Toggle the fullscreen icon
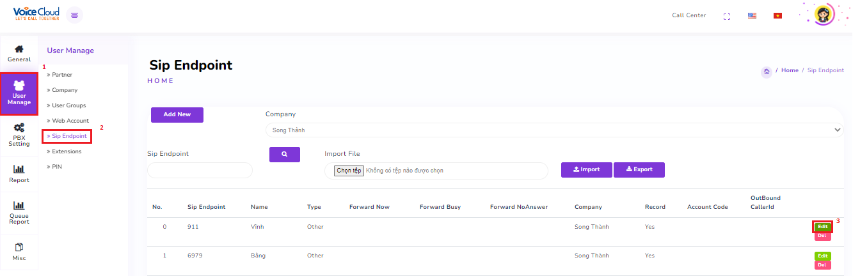 pos(727,16)
